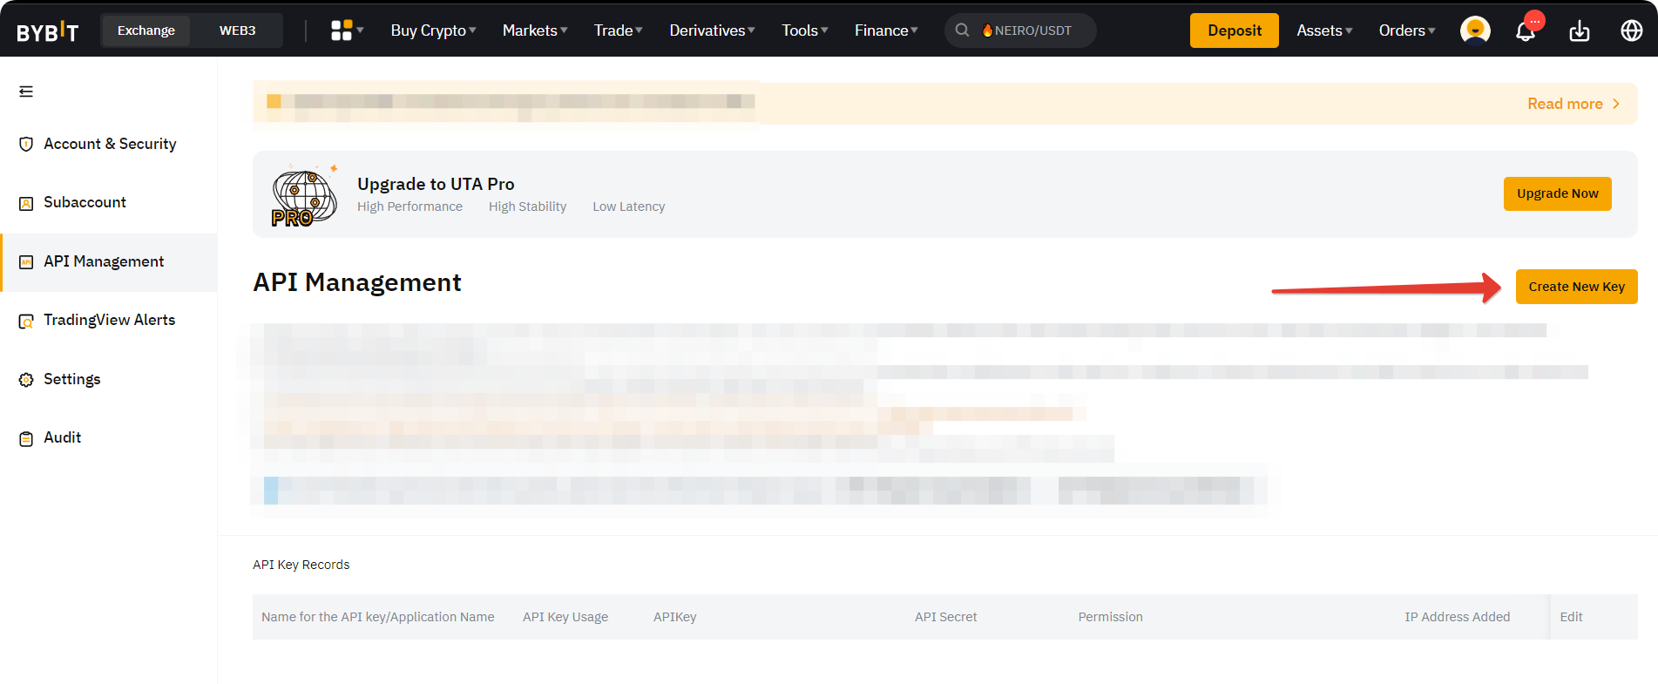Switch to the WEB3 tab
This screenshot has width=1658, height=684.
[237, 30]
